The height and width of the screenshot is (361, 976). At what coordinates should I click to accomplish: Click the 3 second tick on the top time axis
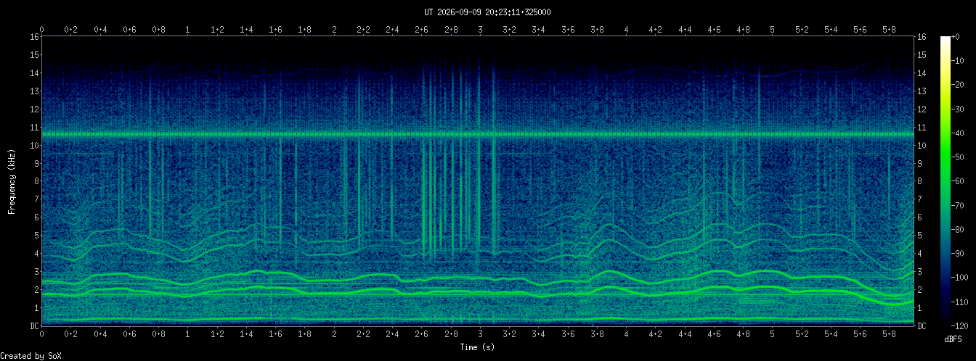point(480,30)
